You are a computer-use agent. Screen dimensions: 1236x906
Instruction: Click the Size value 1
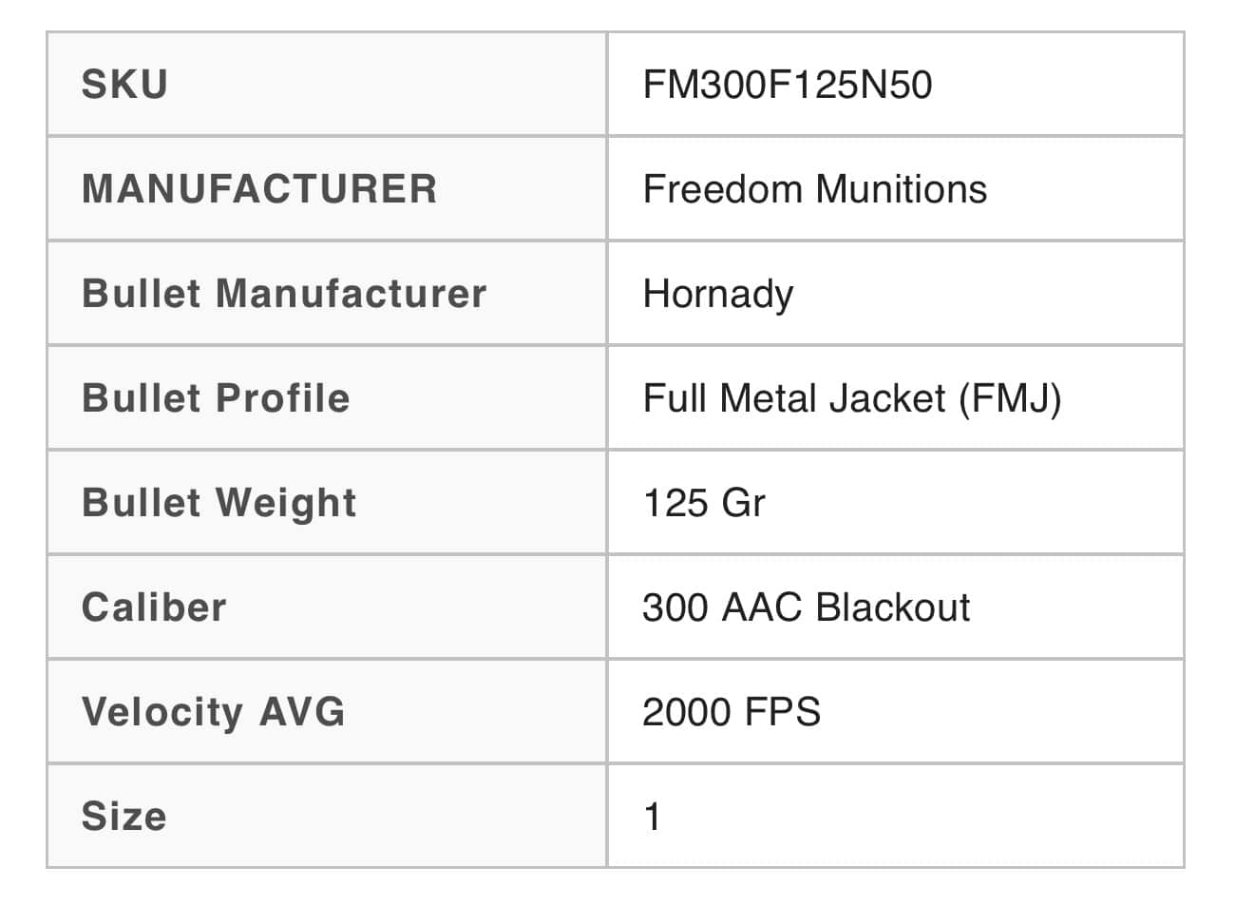click(653, 816)
